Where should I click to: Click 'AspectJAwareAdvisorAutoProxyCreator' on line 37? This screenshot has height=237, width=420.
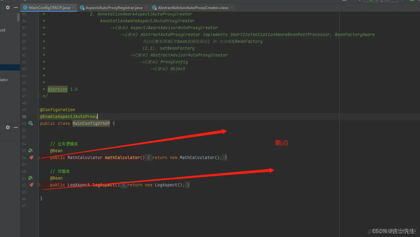(174, 28)
